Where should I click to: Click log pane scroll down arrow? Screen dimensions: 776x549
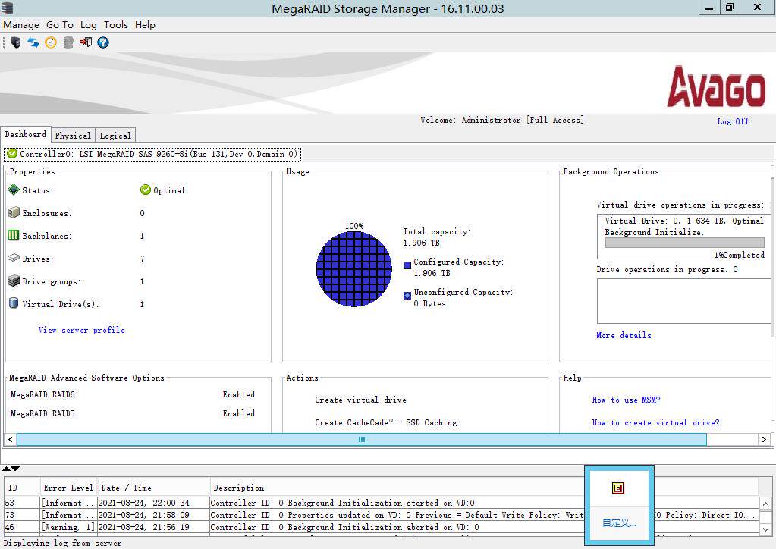pos(765,529)
